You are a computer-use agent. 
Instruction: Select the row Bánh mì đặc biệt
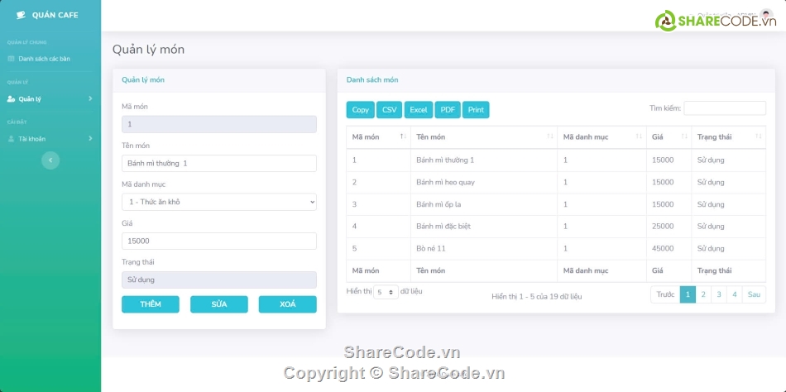(556, 226)
